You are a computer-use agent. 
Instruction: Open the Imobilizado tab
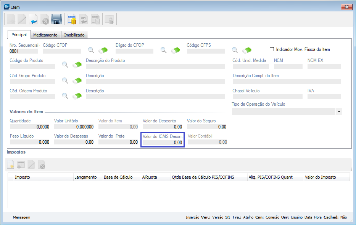(x=74, y=35)
